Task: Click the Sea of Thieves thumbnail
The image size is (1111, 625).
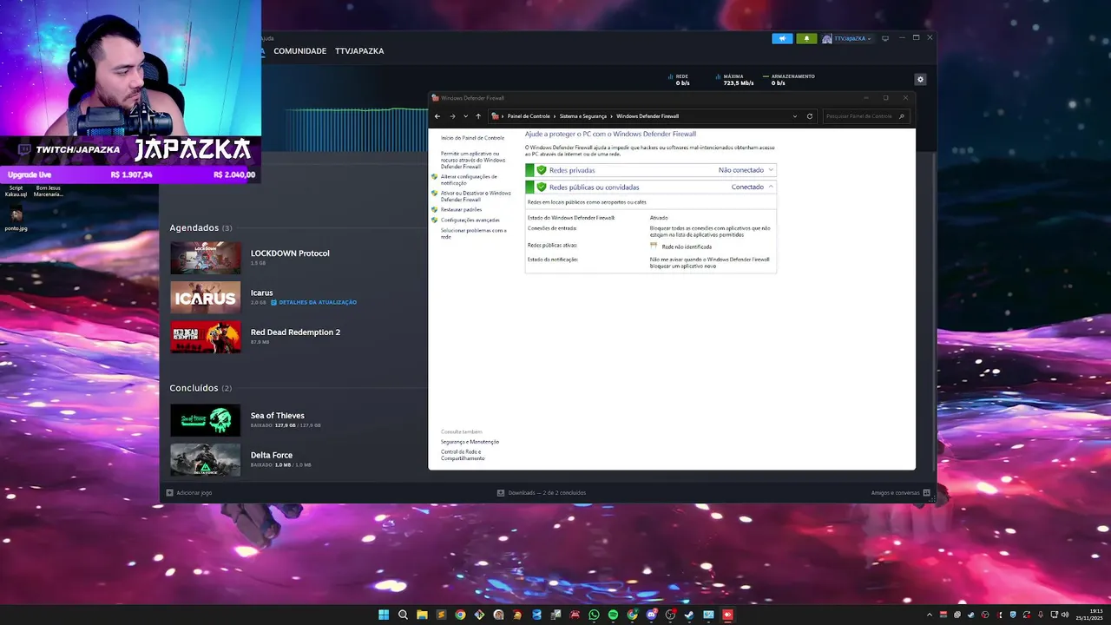Action: [205, 420]
